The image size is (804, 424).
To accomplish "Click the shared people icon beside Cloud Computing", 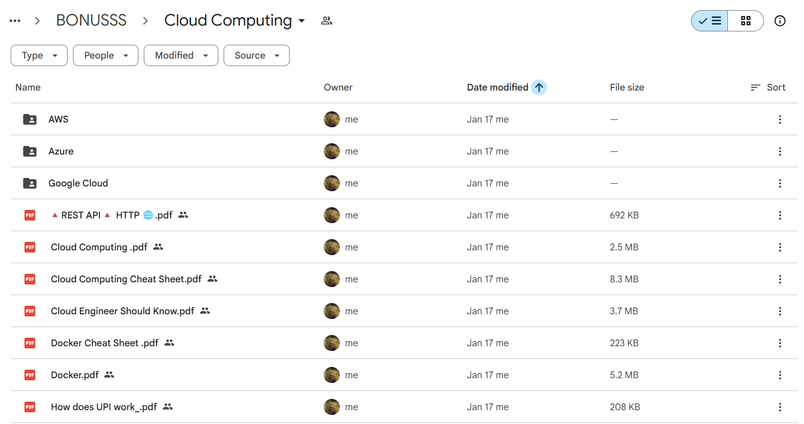I will (x=326, y=21).
